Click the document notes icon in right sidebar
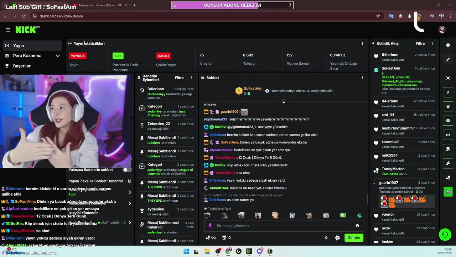This screenshot has width=456, height=257. (x=448, y=106)
